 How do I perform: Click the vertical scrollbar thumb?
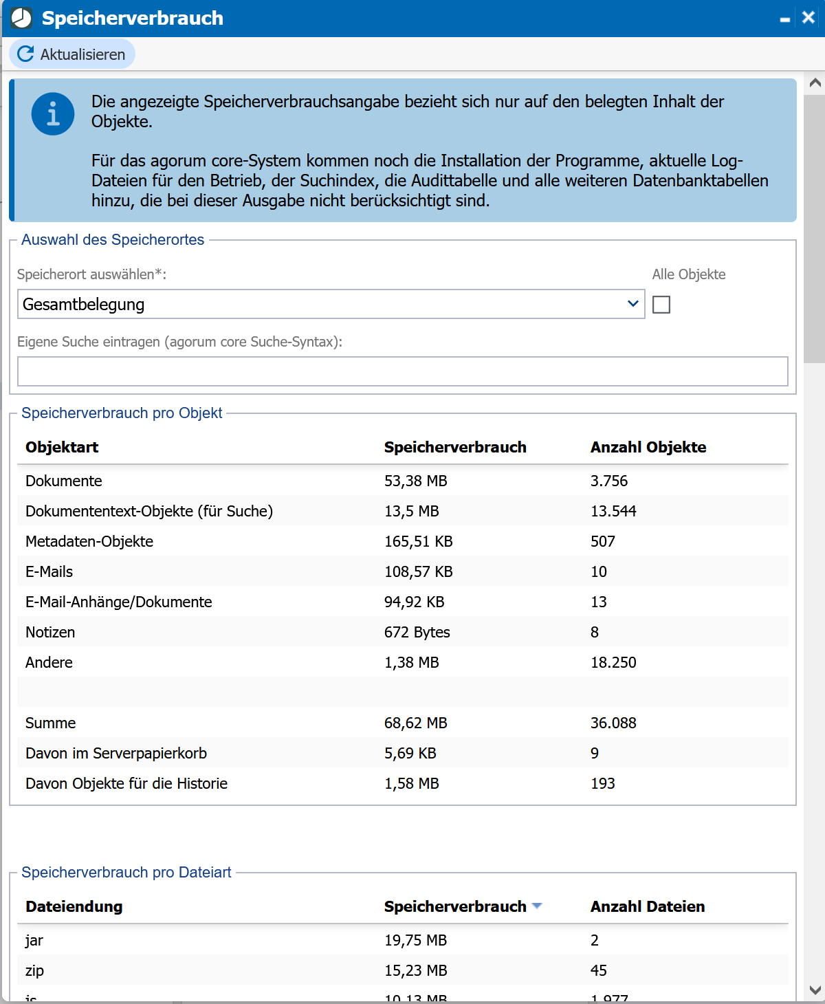pyautogui.click(x=815, y=228)
